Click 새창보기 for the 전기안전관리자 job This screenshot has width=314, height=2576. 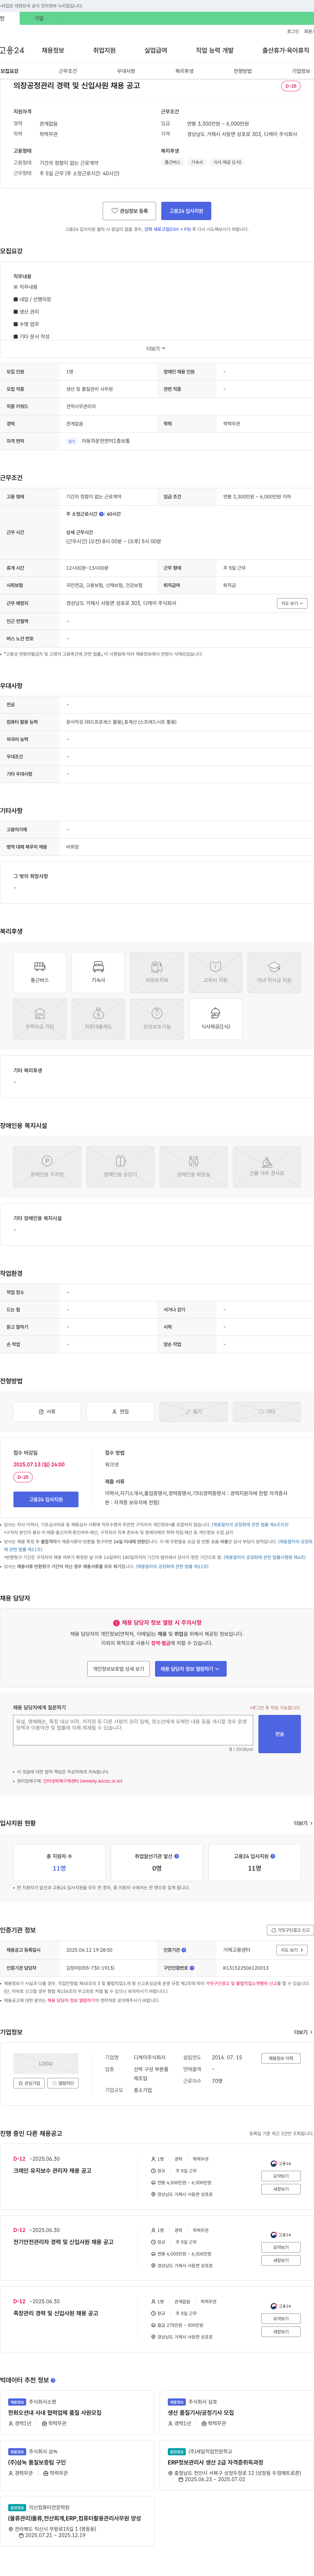click(x=281, y=2260)
